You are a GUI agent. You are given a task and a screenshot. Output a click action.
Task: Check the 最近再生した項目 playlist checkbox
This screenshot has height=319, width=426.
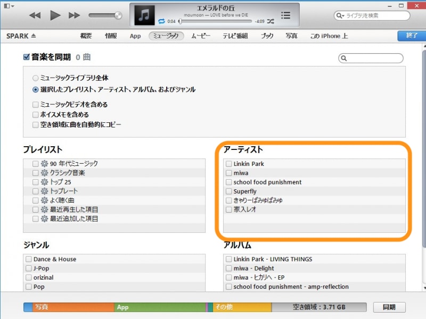(x=35, y=209)
